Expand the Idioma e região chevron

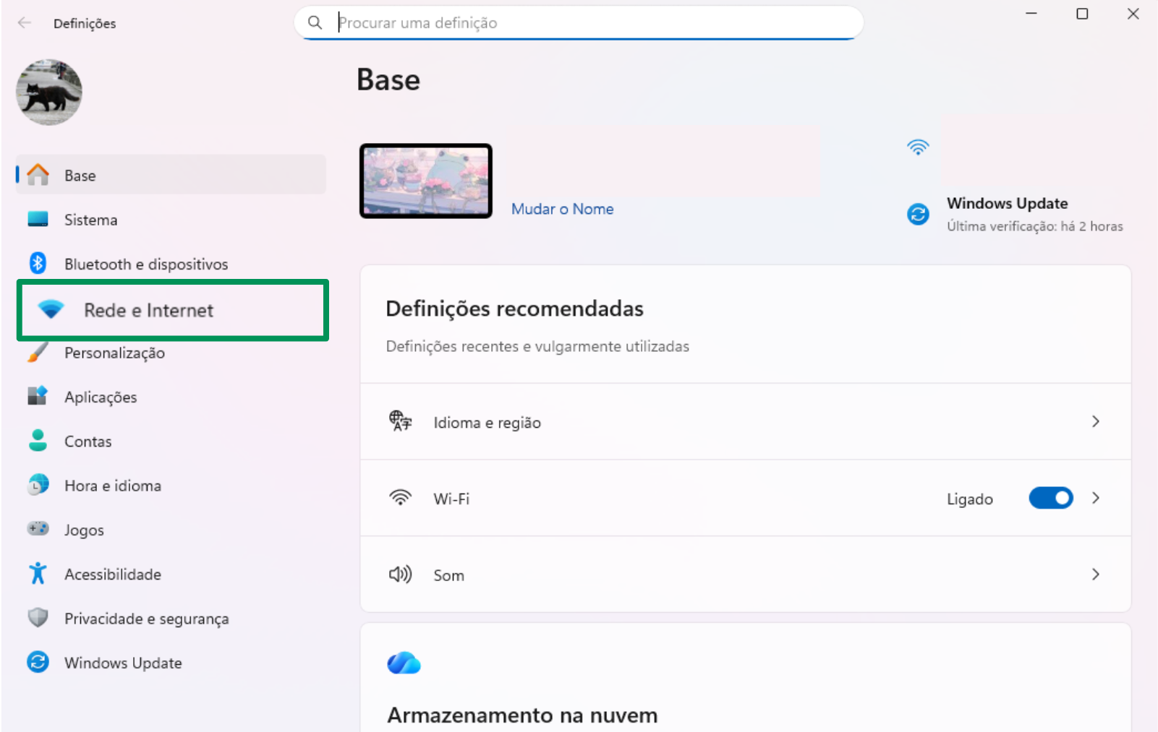[1095, 421]
